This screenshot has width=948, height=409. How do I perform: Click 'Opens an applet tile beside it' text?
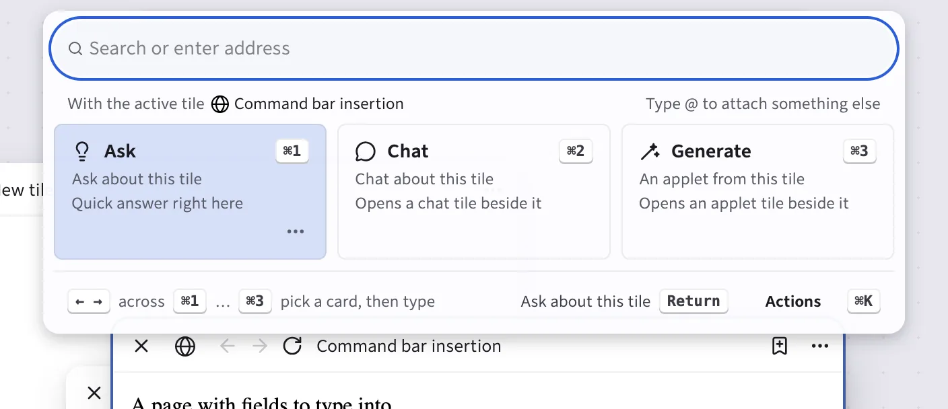[x=744, y=203]
